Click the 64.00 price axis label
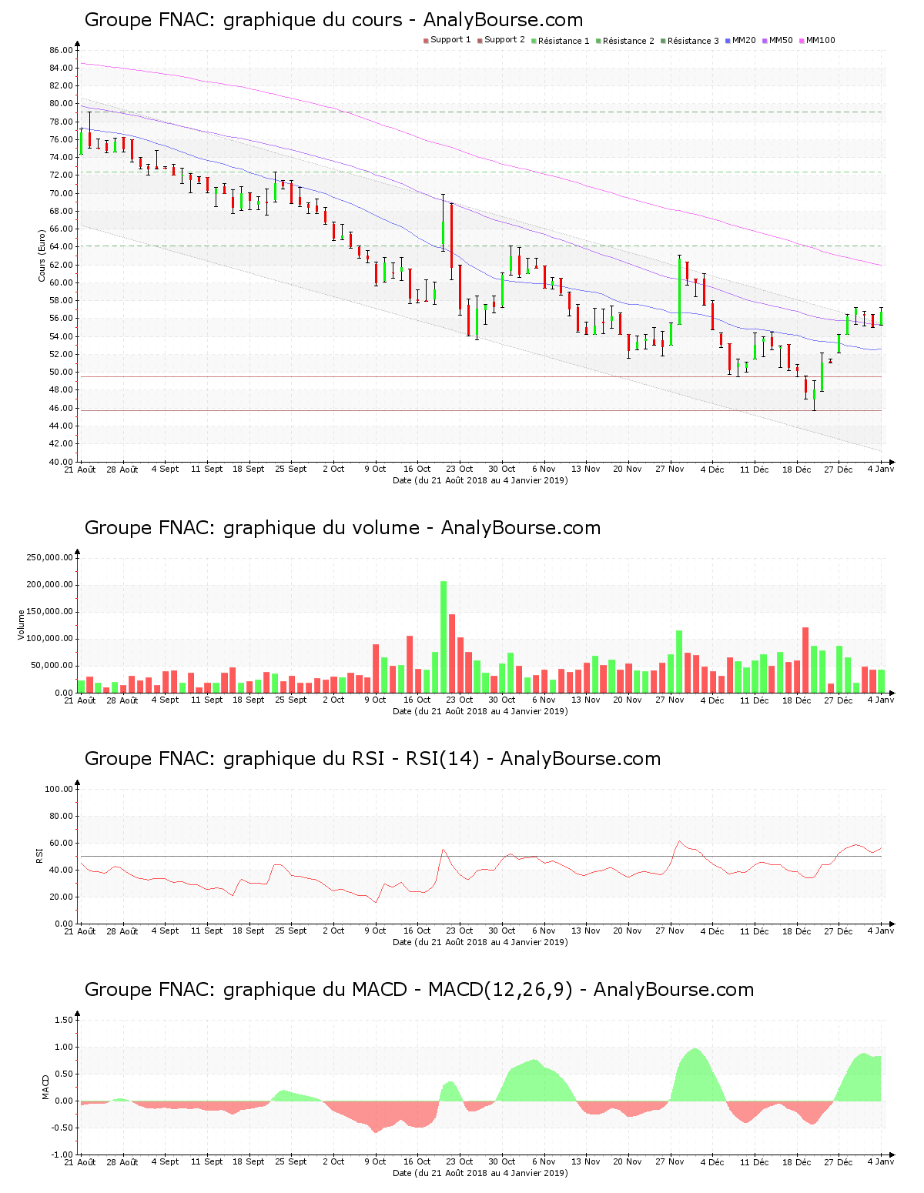This screenshot has width=924, height=1193. [61, 247]
